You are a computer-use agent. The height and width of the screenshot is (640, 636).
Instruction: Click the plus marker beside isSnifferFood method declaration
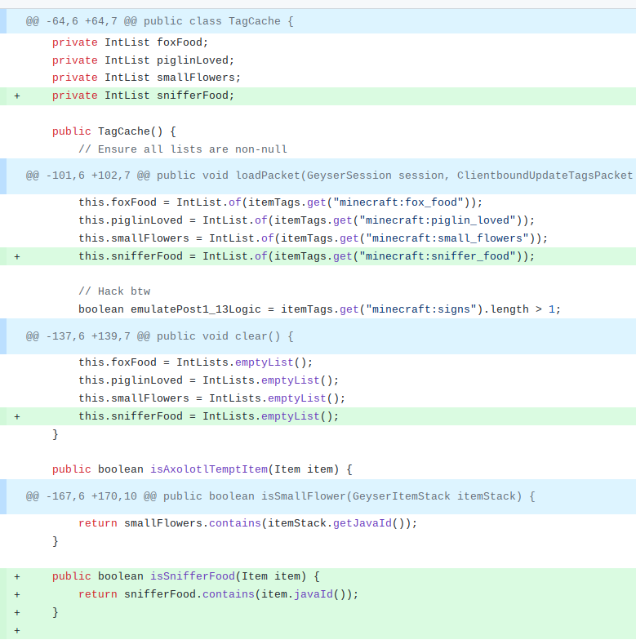coord(17,576)
